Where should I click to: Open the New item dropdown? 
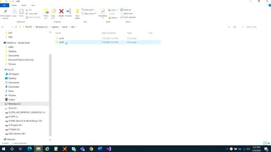click(x=88, y=10)
